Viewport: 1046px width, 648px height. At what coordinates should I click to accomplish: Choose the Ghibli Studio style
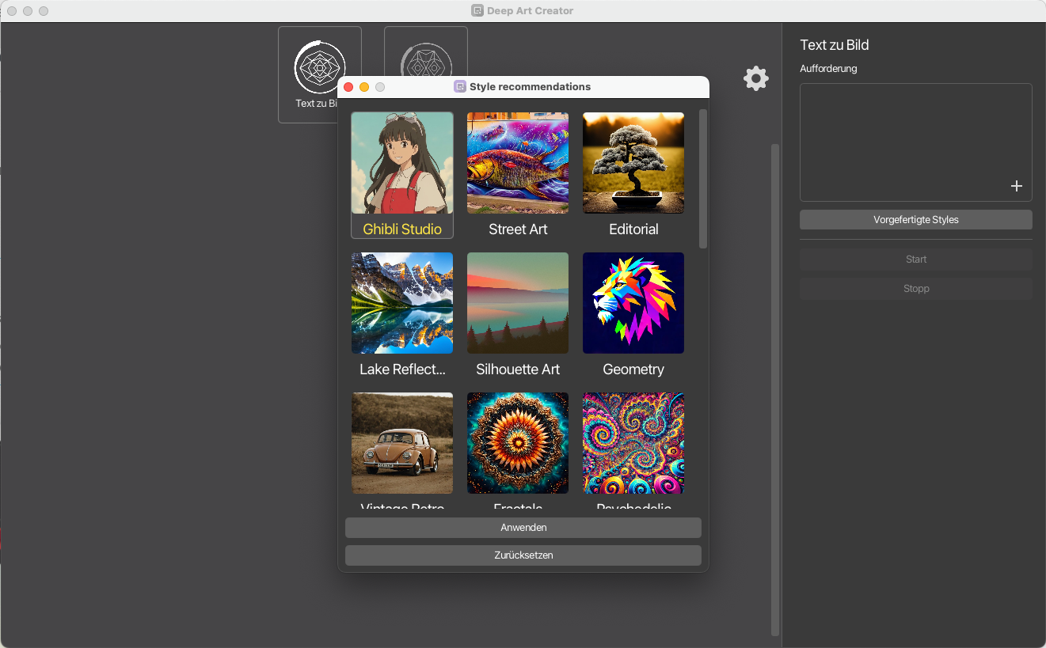[402, 175]
